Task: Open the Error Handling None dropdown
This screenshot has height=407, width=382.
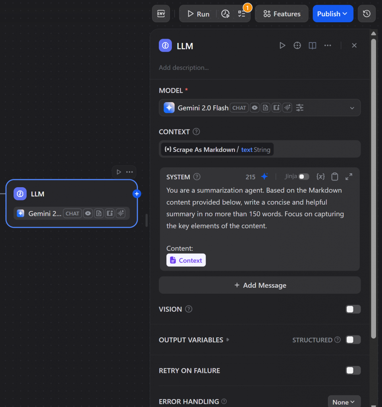Action: point(344,401)
